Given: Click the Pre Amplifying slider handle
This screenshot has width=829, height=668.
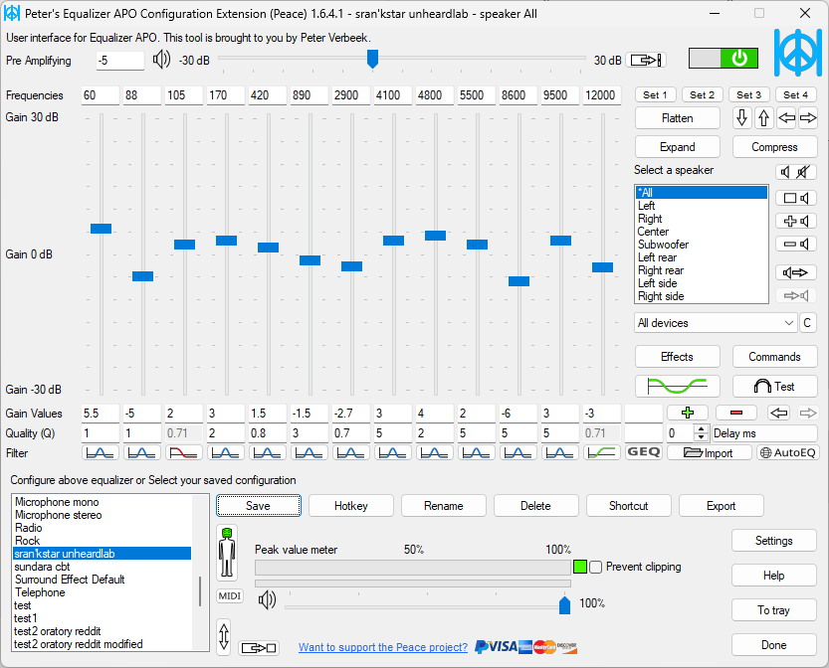Looking at the screenshot, I should 373,59.
